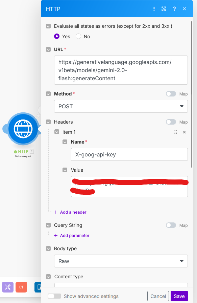Viewport: 197px width, 303px height.
Task: Select Yes for evaluate states as errors
Action: tap(57, 36)
